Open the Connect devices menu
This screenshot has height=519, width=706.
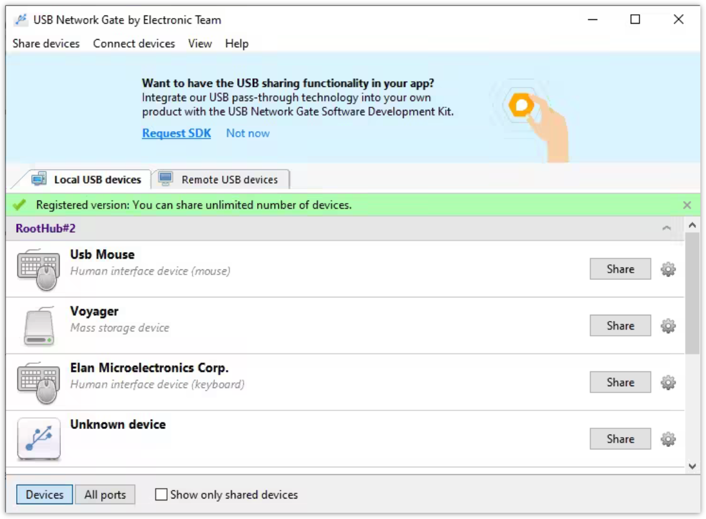click(134, 43)
